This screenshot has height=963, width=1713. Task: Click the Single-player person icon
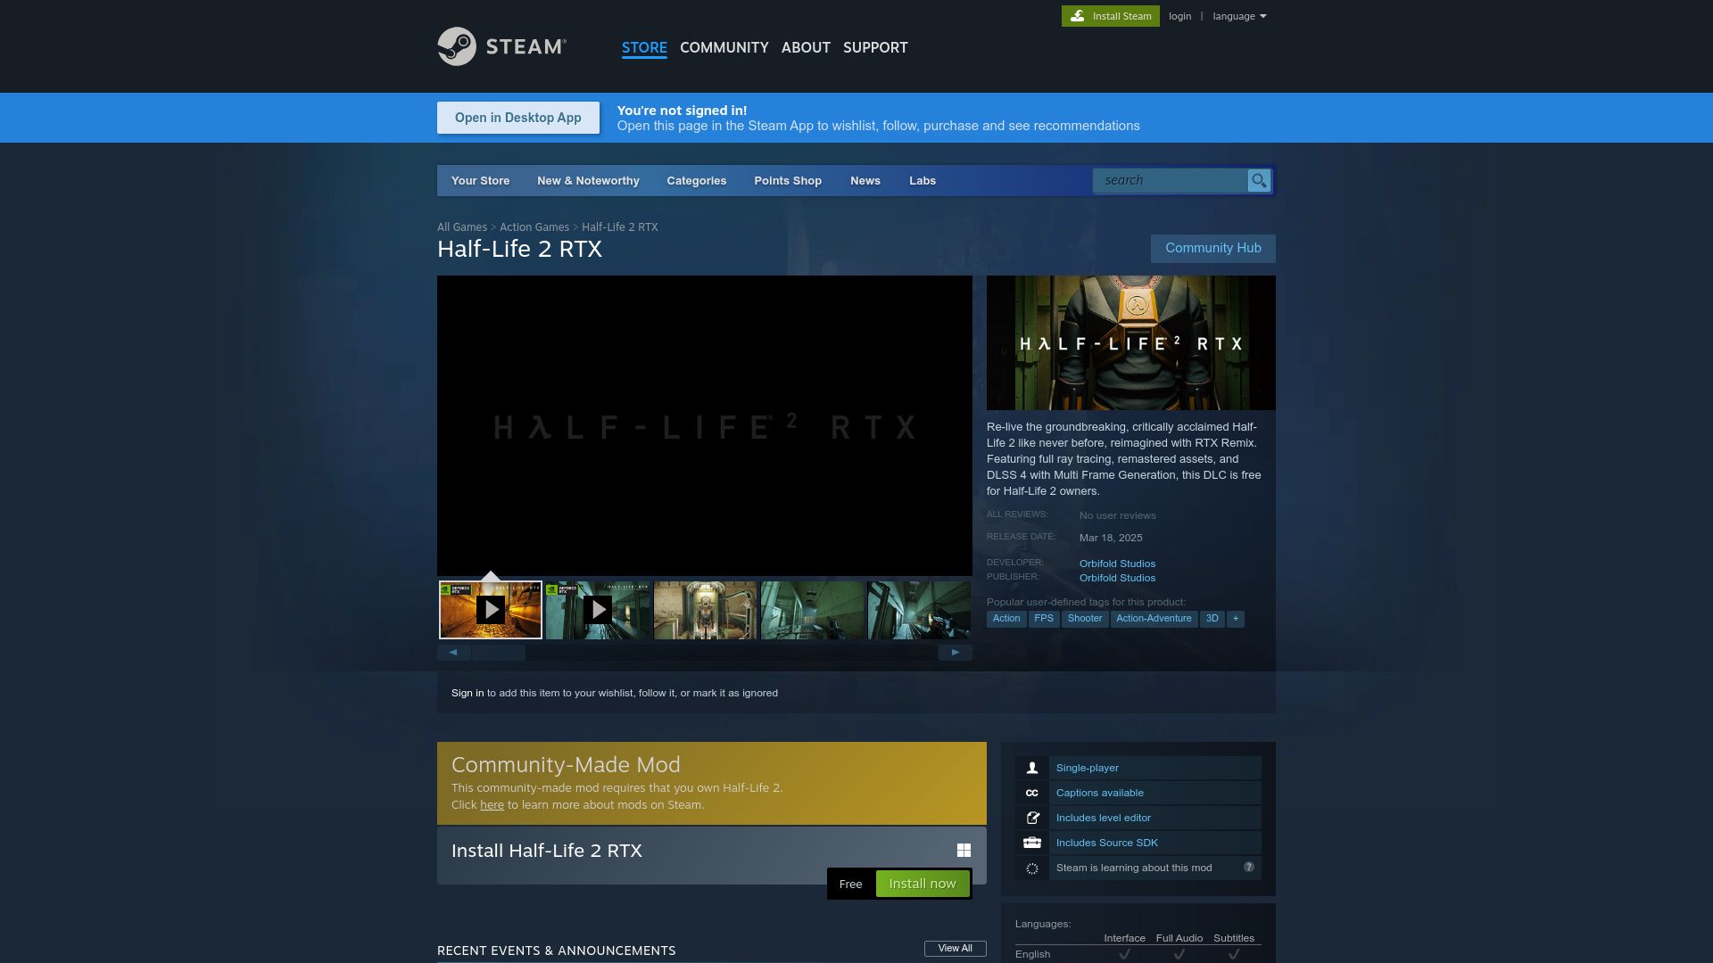coord(1032,768)
